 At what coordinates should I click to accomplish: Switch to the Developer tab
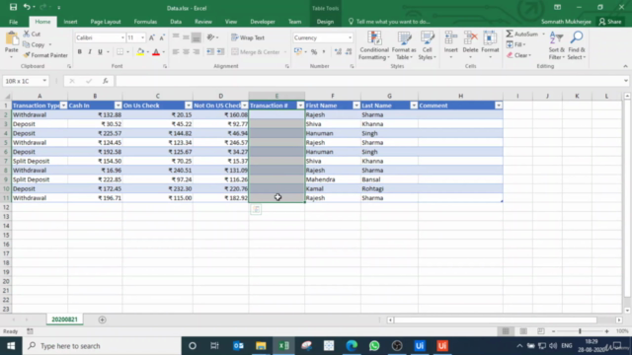click(x=263, y=22)
